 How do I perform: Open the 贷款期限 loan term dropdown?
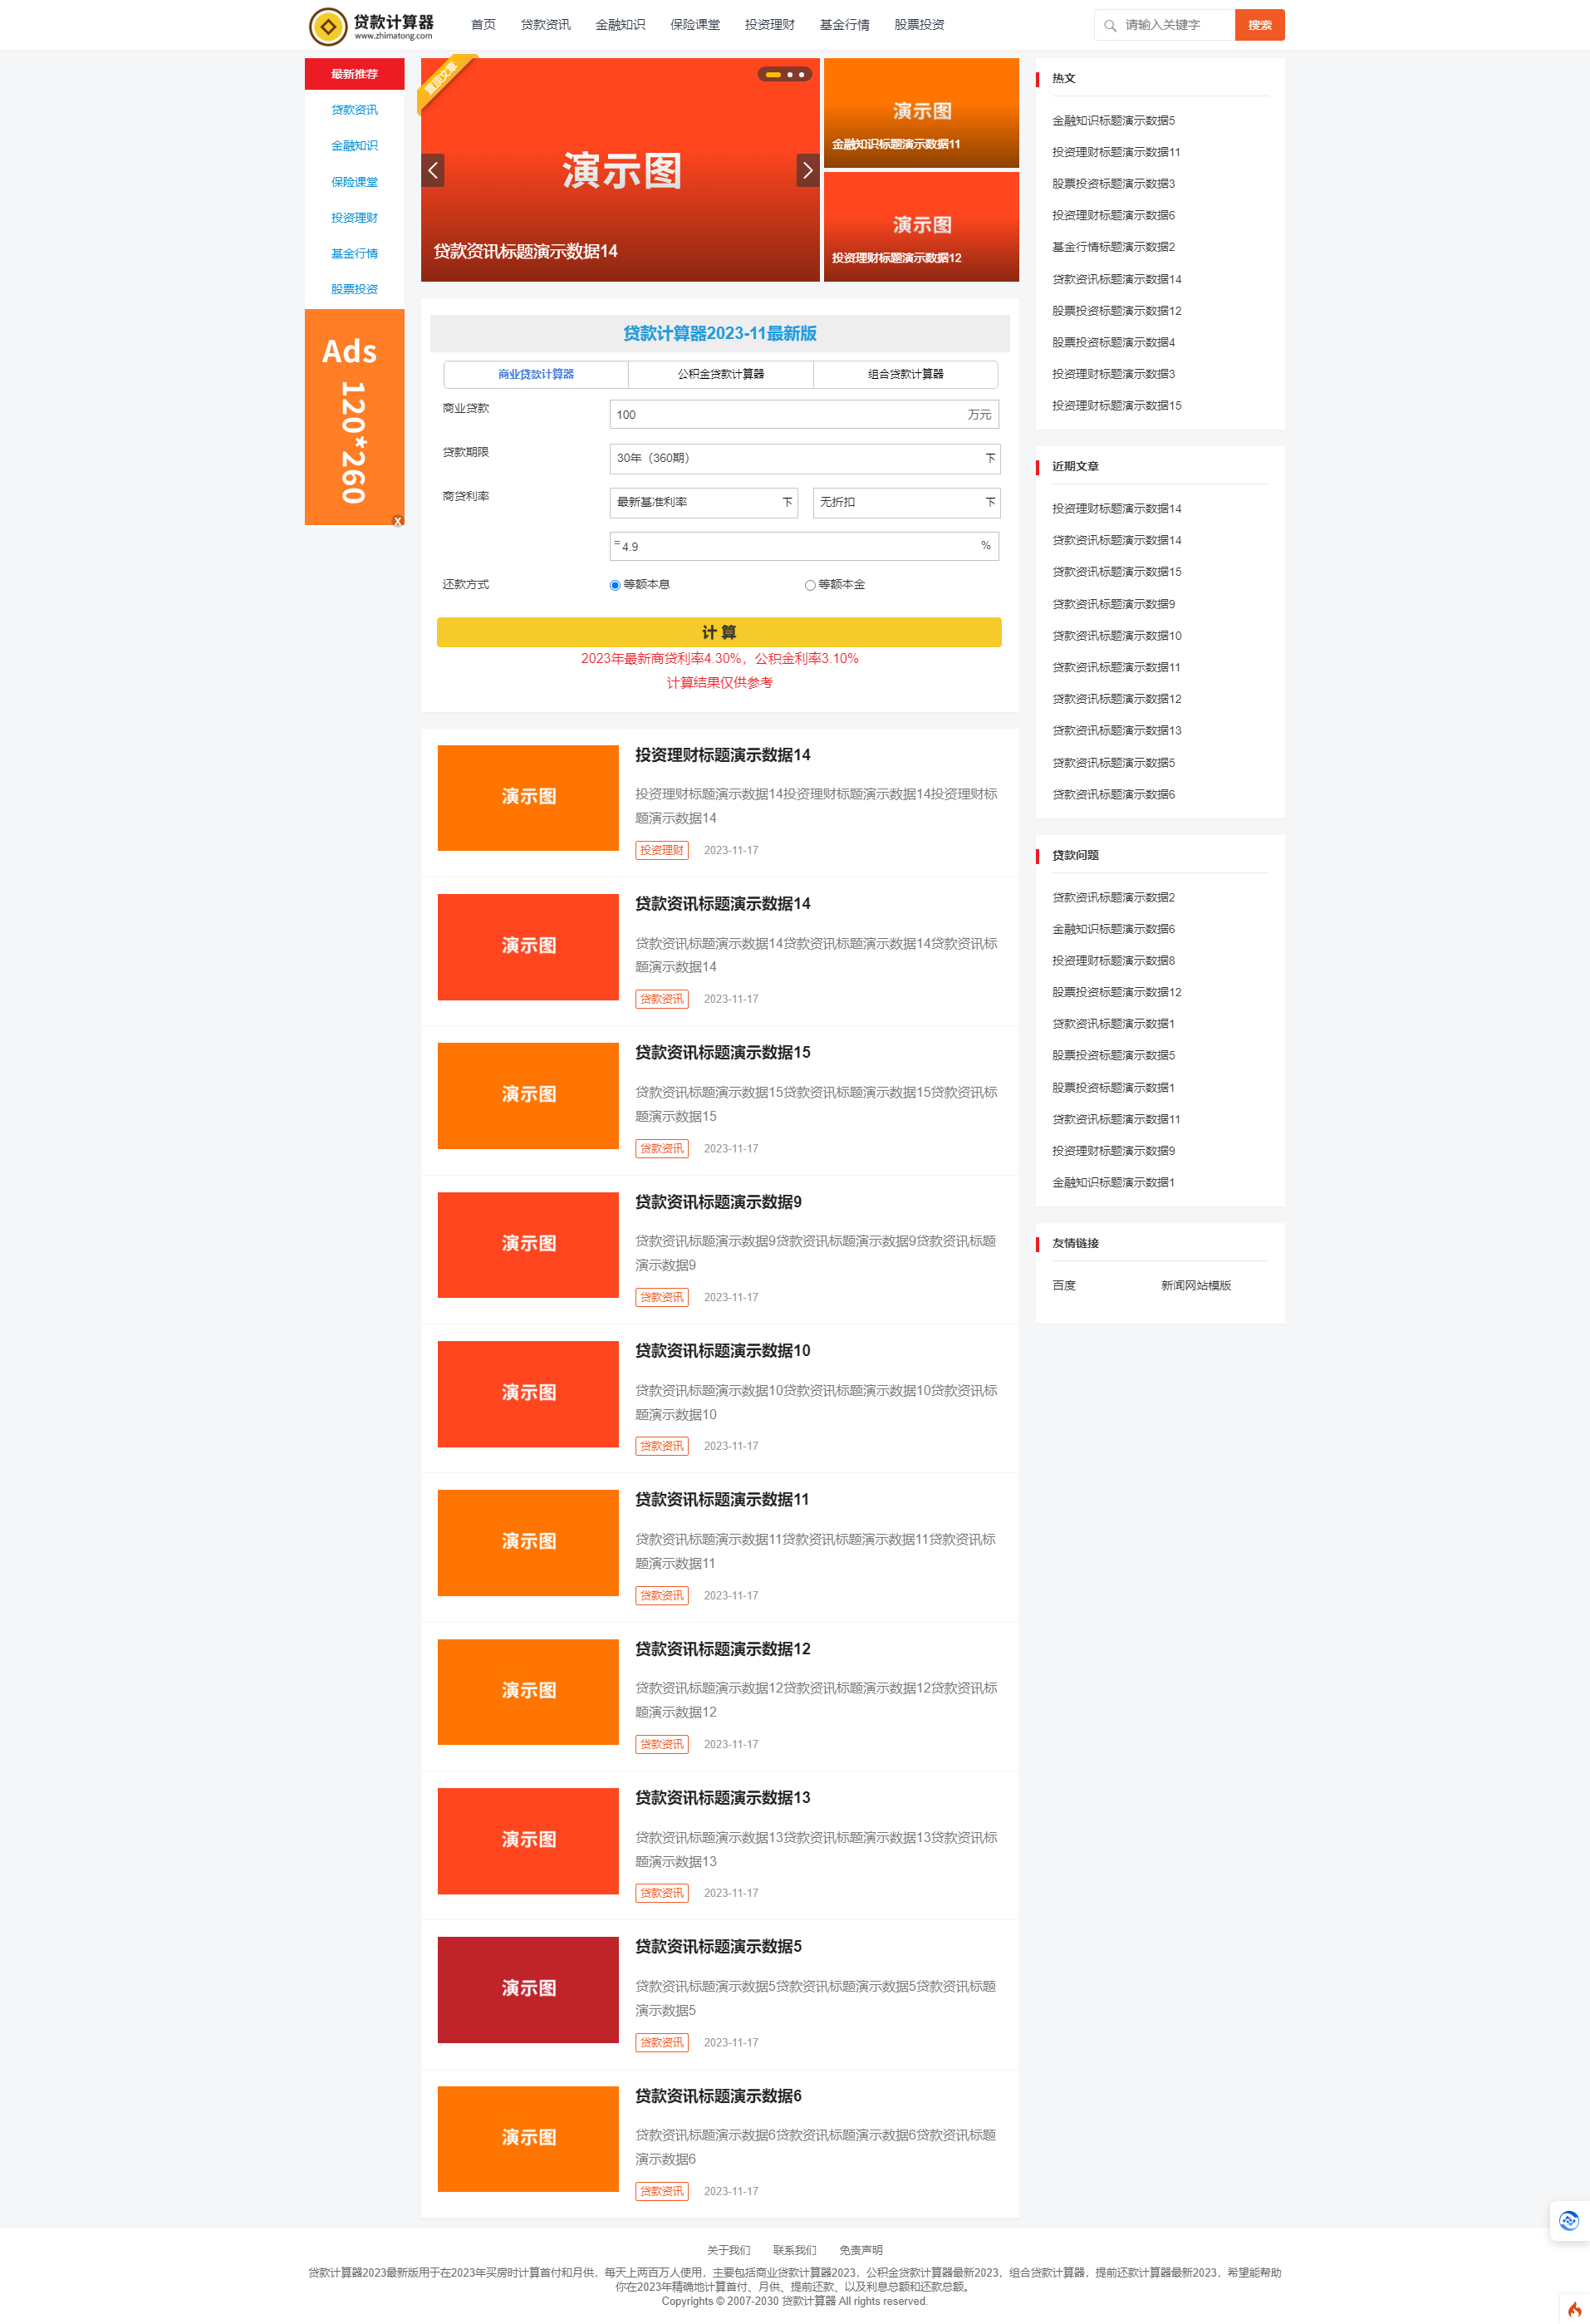click(x=803, y=459)
